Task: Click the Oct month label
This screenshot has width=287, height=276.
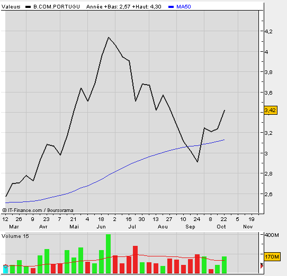Action: [221, 227]
